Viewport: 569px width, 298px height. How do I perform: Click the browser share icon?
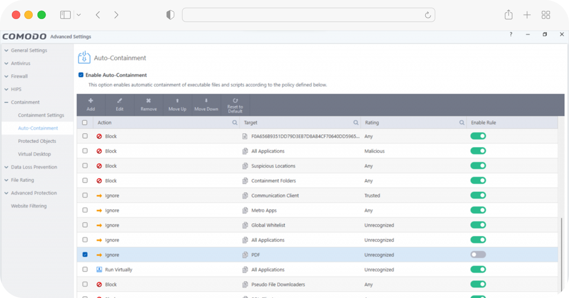(508, 15)
